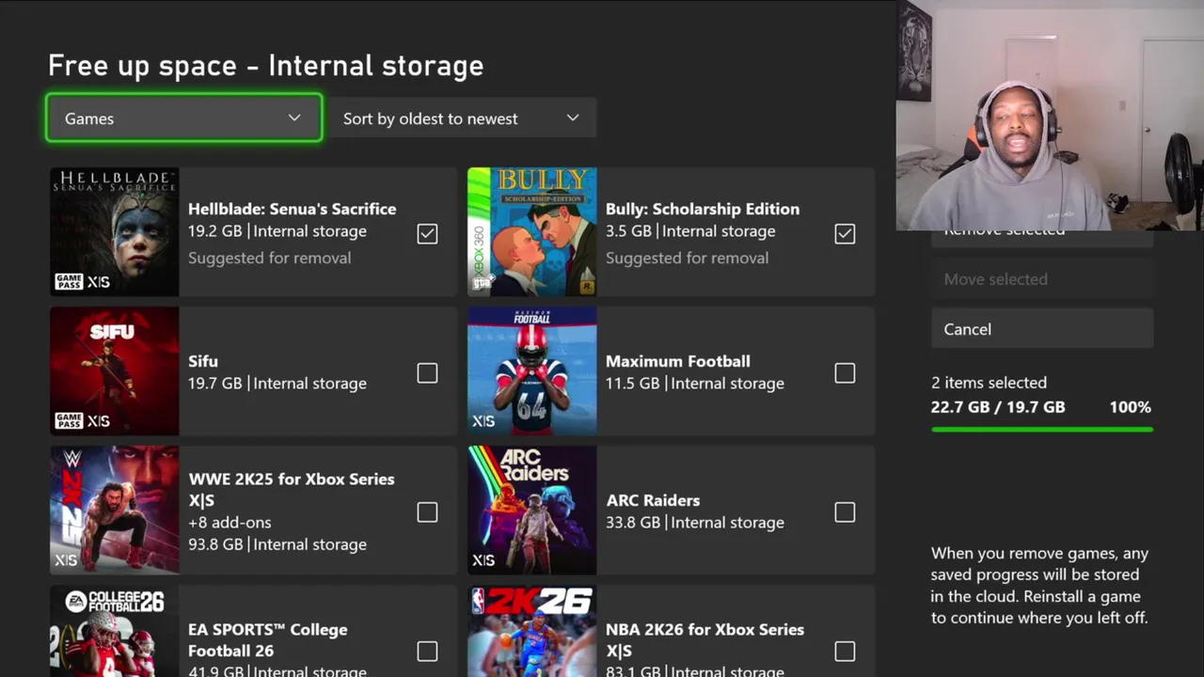This screenshot has width=1204, height=677.
Task: Open the Maximum Football cover tile
Action: [x=531, y=371]
